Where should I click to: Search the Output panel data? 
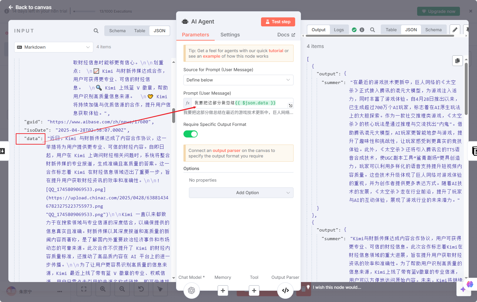pos(372,30)
